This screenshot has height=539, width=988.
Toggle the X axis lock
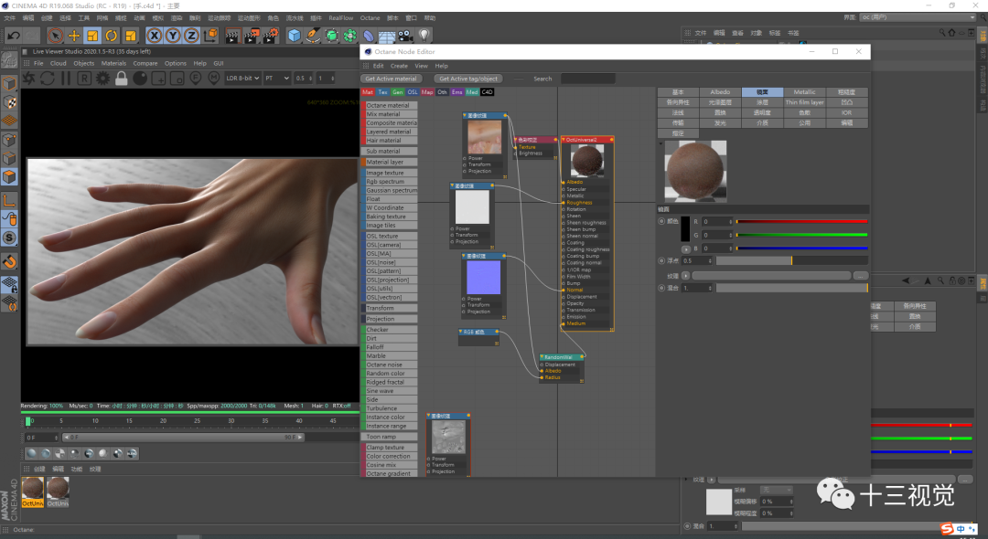point(155,36)
